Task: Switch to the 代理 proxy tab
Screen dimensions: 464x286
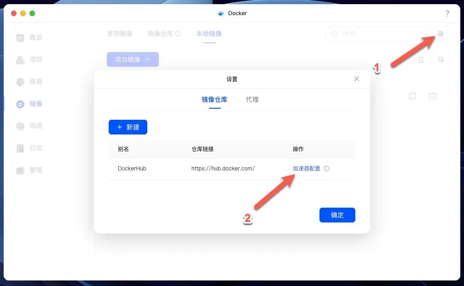Action: pos(252,99)
